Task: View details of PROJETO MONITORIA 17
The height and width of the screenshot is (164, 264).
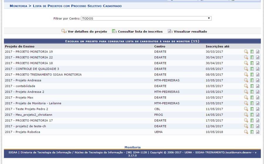Action: (246, 120)
